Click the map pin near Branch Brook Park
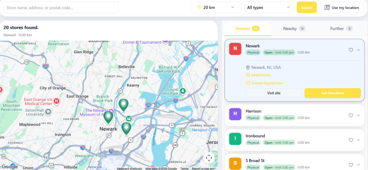This screenshot has height=170, width=368. (124, 105)
